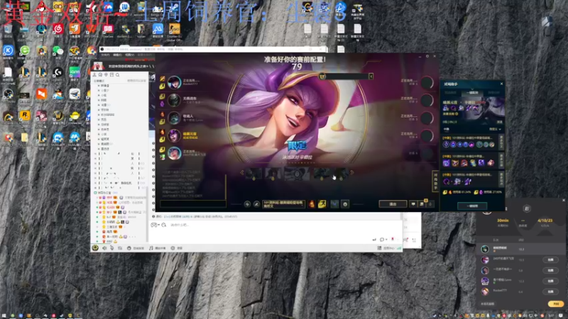Image resolution: width=568 pixels, height=319 pixels.
Task: Open NetEase Cloud Music desktop icon
Action: (x=58, y=29)
